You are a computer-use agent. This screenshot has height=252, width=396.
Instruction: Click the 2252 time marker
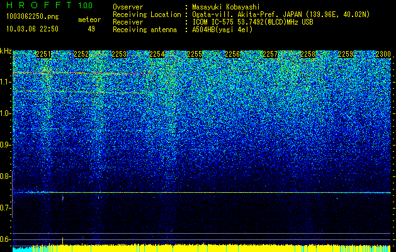click(x=81, y=54)
